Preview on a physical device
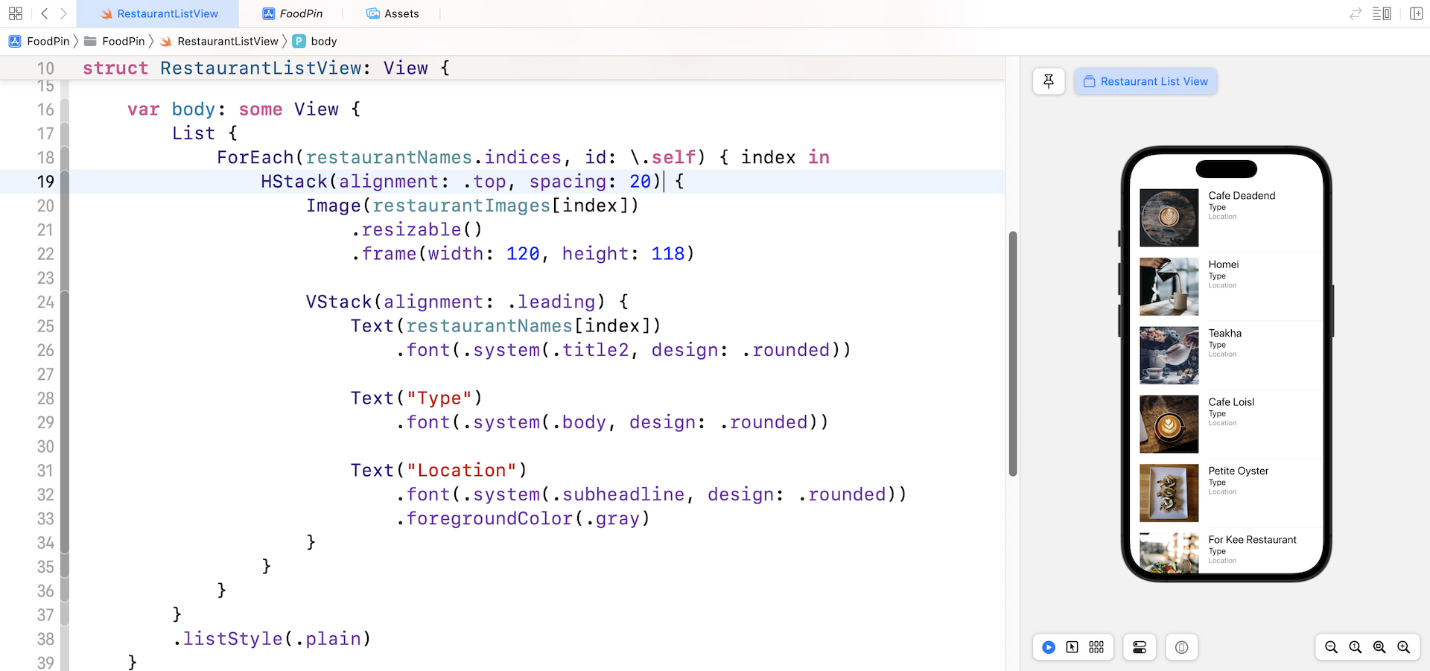The height and width of the screenshot is (671, 1430). point(1180,647)
